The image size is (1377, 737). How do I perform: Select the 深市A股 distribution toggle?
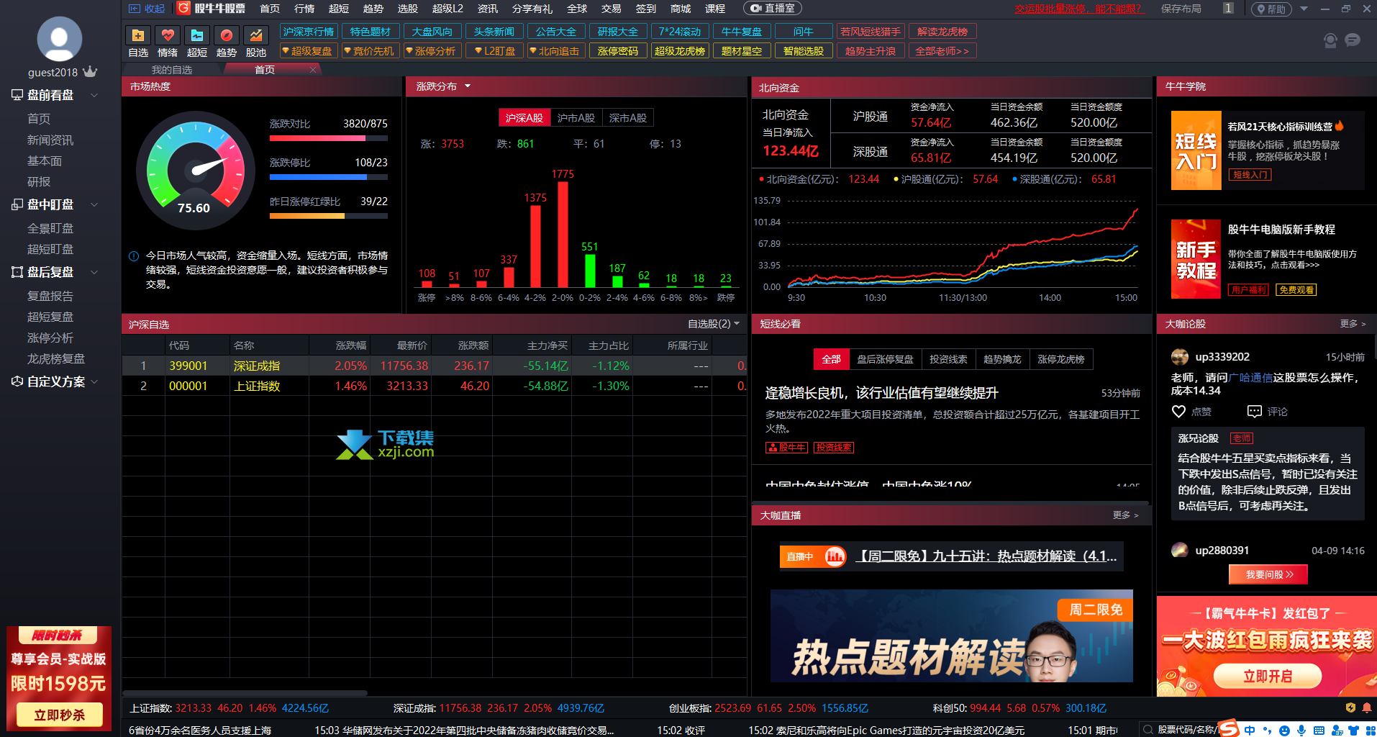pos(628,118)
